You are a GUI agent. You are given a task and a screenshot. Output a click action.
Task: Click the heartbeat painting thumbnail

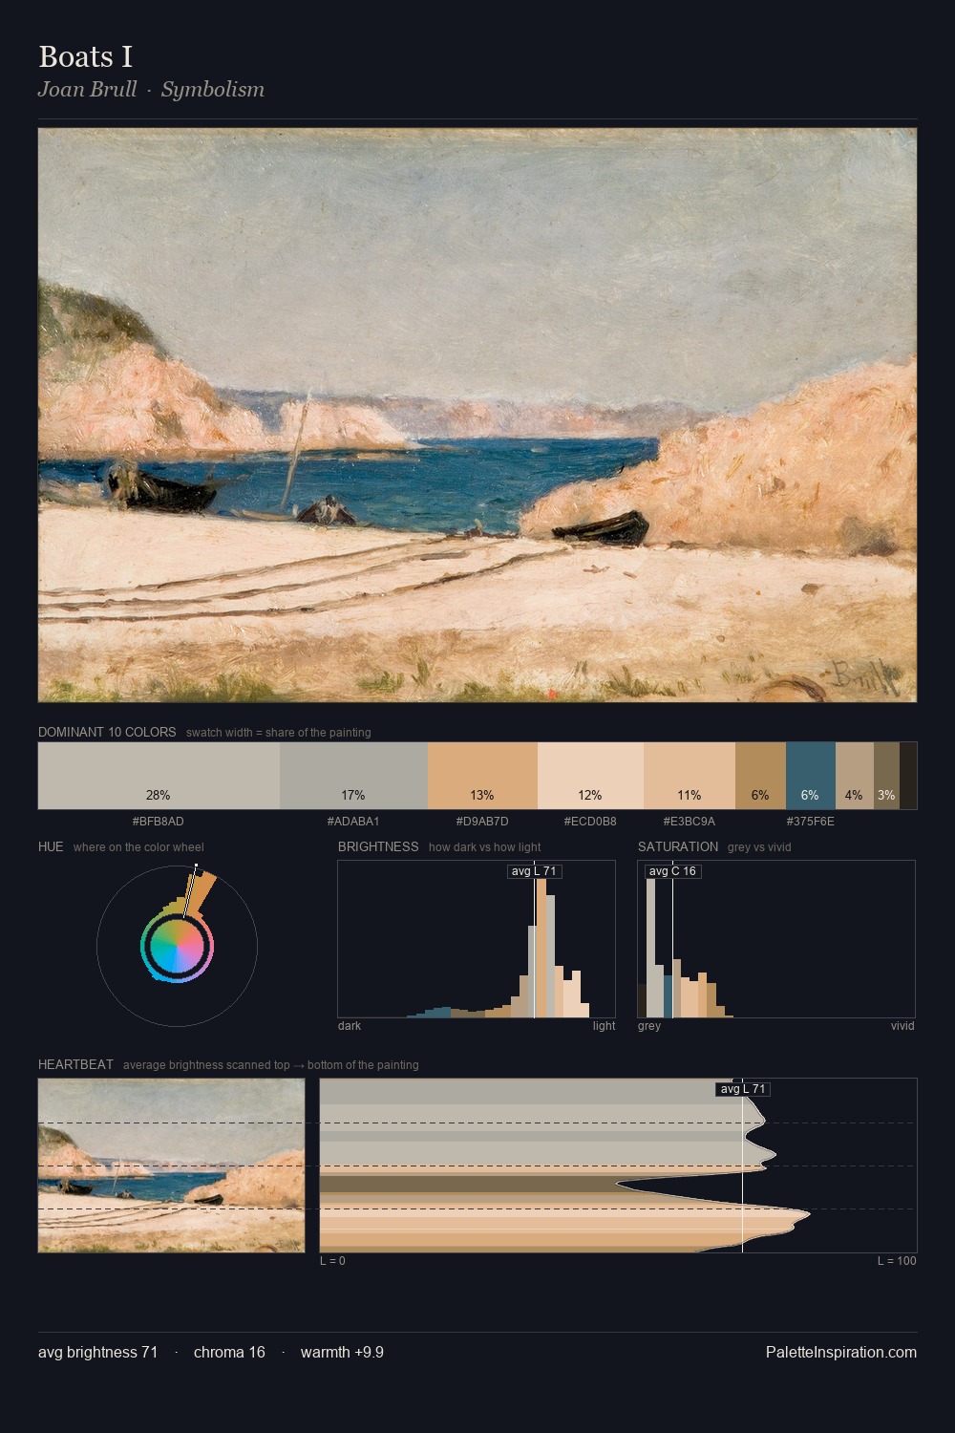click(x=172, y=1166)
